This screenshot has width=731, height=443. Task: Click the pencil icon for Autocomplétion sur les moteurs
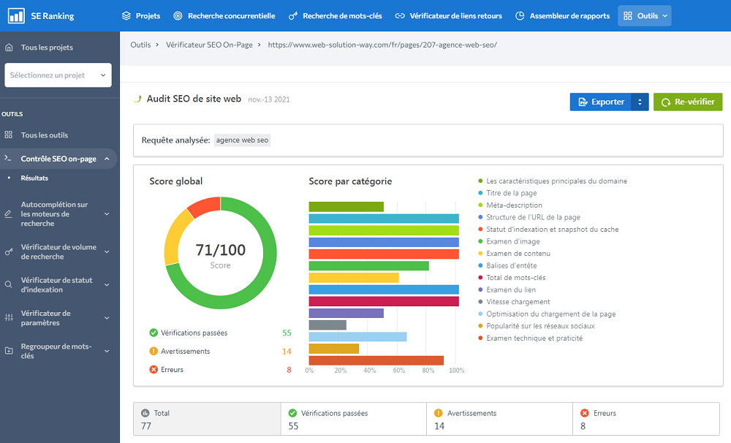point(9,214)
